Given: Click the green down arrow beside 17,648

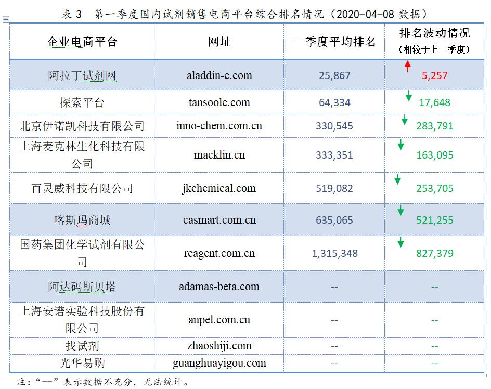Looking at the screenshot, I should point(408,96).
